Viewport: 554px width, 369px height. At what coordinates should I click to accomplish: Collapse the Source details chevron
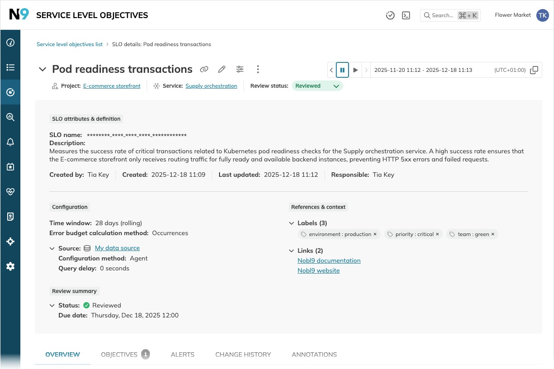point(53,248)
